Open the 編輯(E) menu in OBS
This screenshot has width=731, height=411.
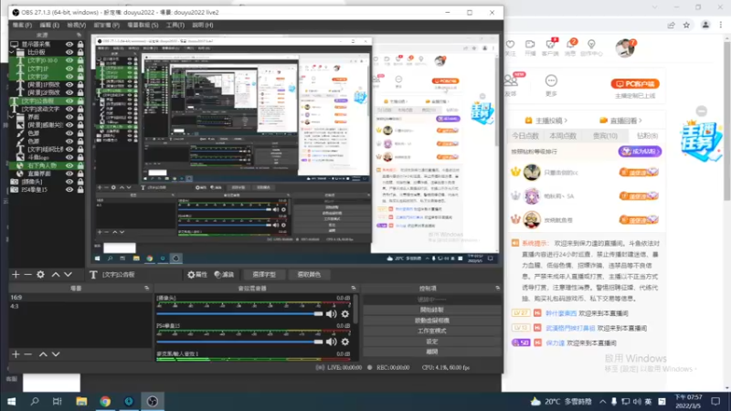pyautogui.click(x=49, y=25)
